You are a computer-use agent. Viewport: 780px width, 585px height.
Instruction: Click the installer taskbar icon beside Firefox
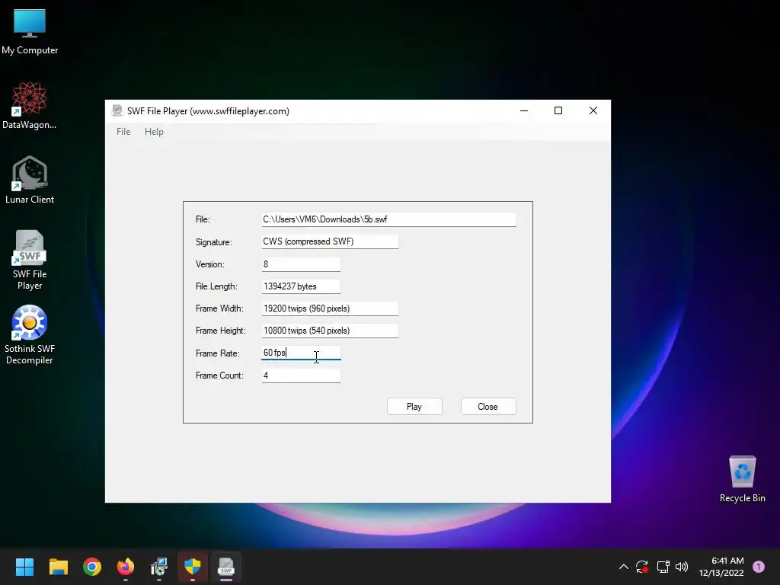point(159,567)
